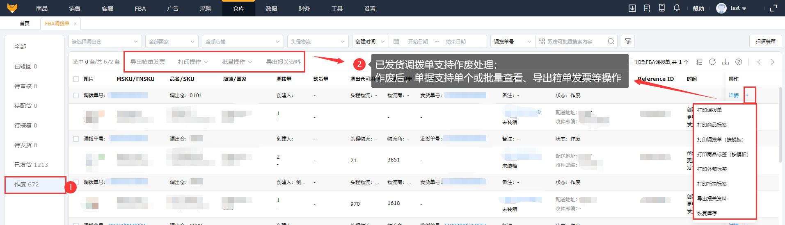Select 打印外箱标签 in context menu
This screenshot has height=225, width=785.
712,169
